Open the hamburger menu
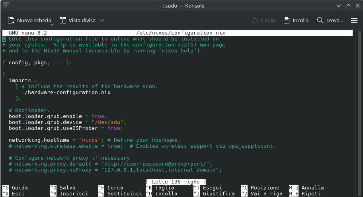Viewport: 363px width, 197px height. [x=354, y=20]
